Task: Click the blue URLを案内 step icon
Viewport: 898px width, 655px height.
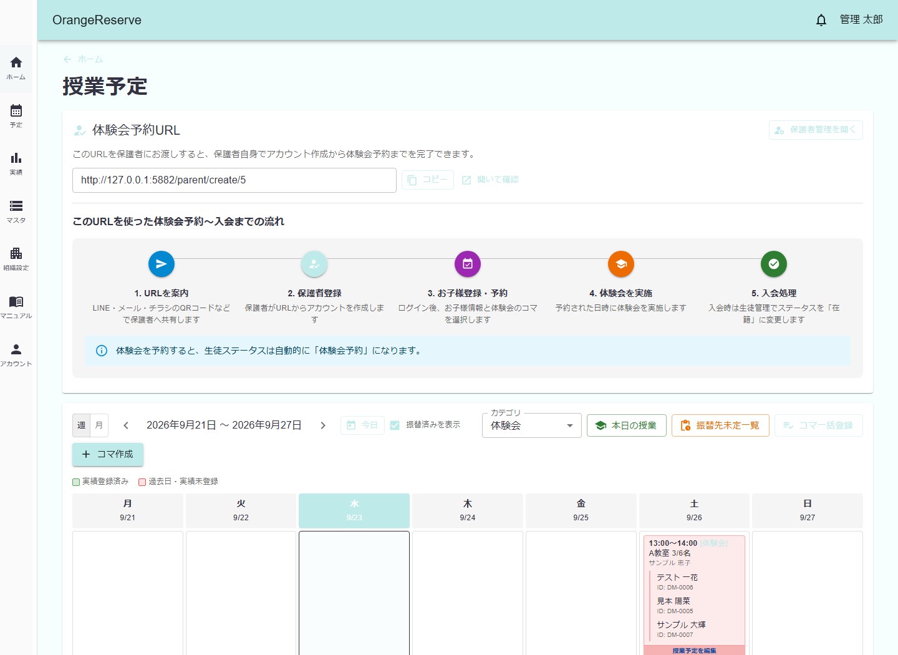Action: pos(162,264)
